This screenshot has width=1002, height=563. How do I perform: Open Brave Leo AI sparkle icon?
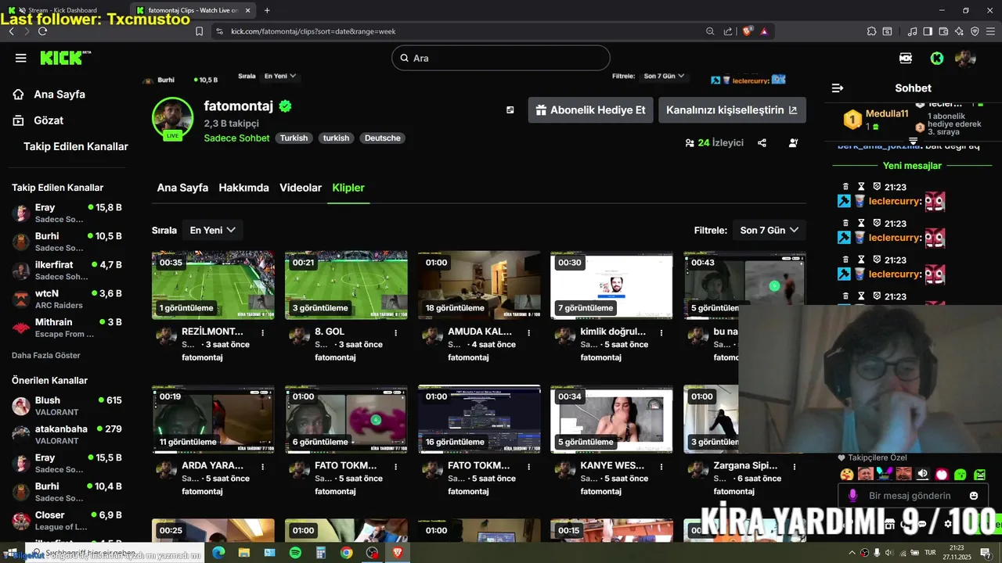point(959,31)
